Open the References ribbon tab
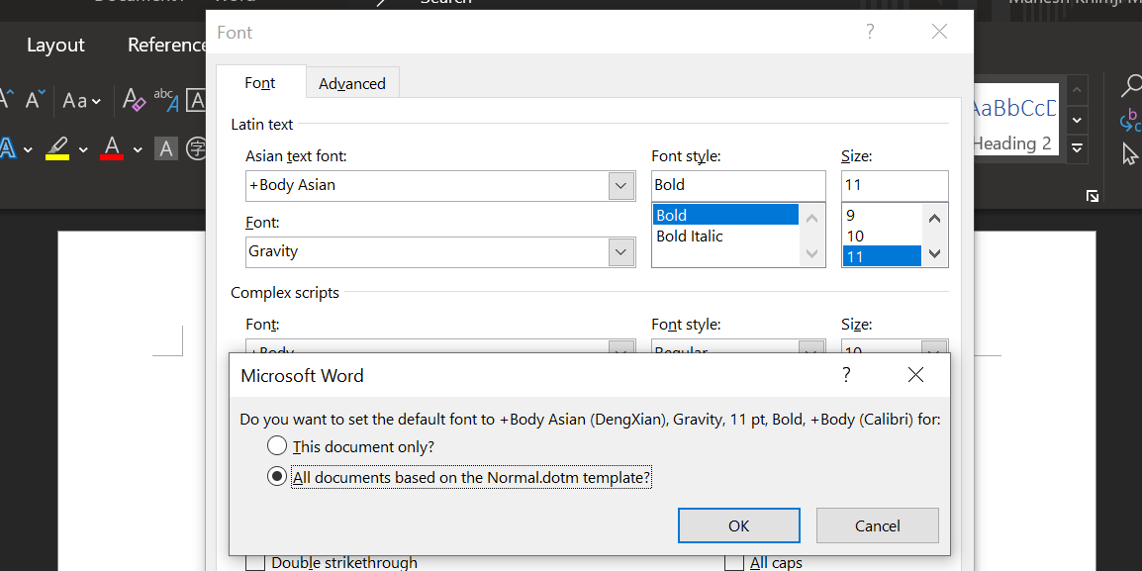Image resolution: width=1142 pixels, height=571 pixels. [x=167, y=45]
